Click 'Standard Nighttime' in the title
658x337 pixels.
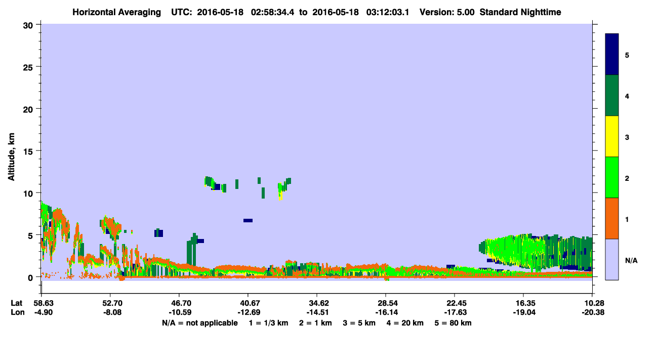point(520,12)
